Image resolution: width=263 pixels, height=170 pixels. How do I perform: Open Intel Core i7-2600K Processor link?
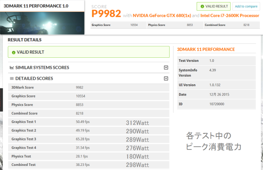click(230, 16)
